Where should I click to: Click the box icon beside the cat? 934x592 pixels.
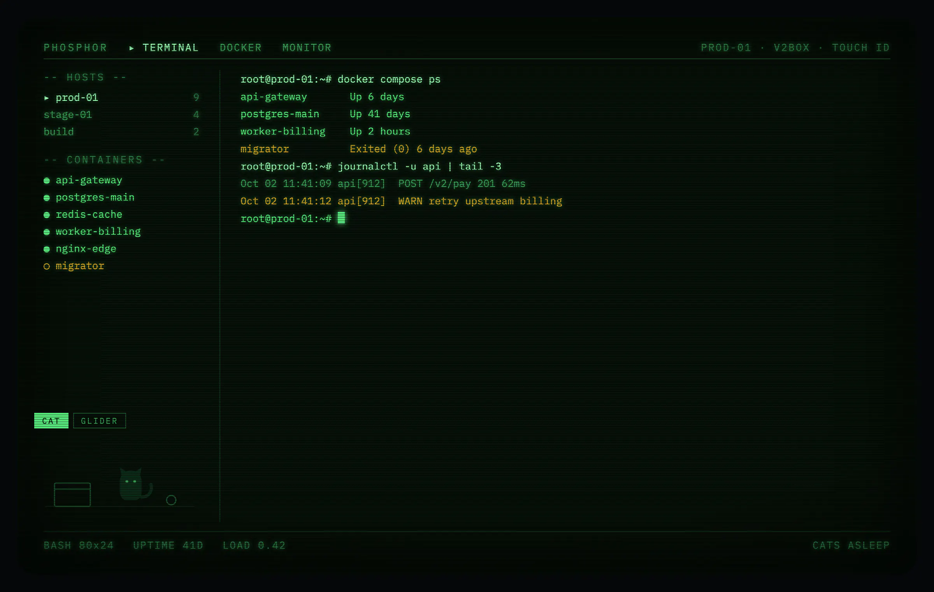click(72, 494)
